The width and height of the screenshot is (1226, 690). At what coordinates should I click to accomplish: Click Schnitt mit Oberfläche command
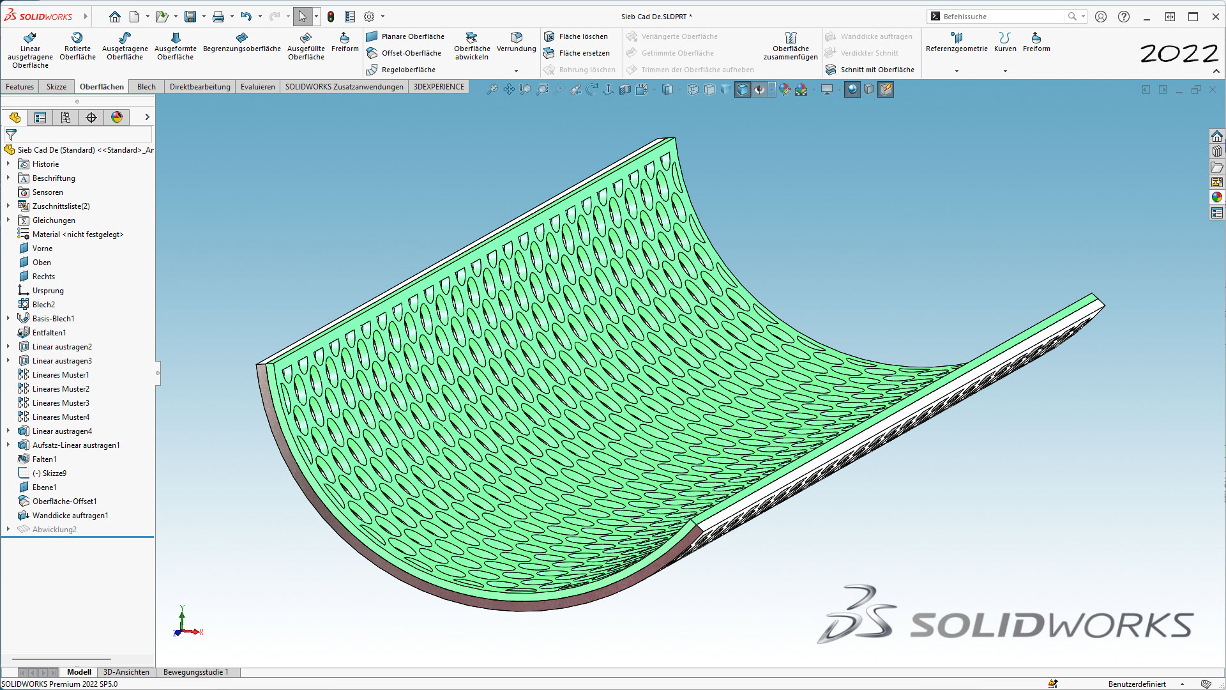870,70
